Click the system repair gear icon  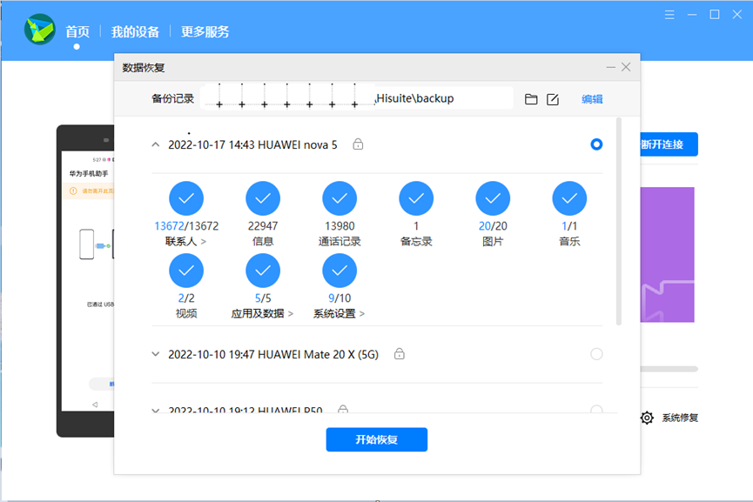(647, 418)
